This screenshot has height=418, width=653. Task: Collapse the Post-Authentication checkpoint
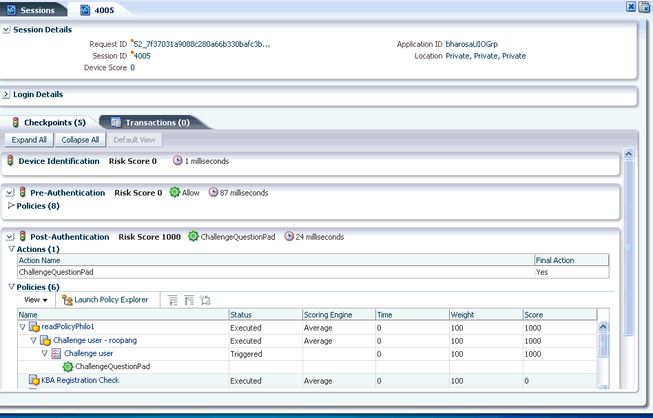[10, 237]
